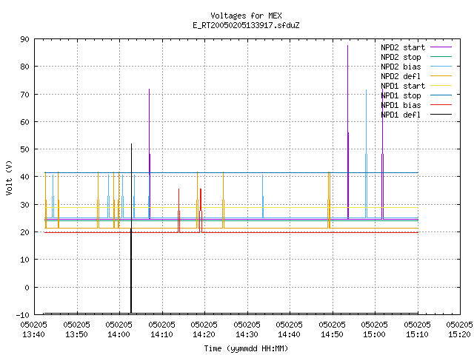Click the 'Volt (V)' y-axis label

point(9,177)
